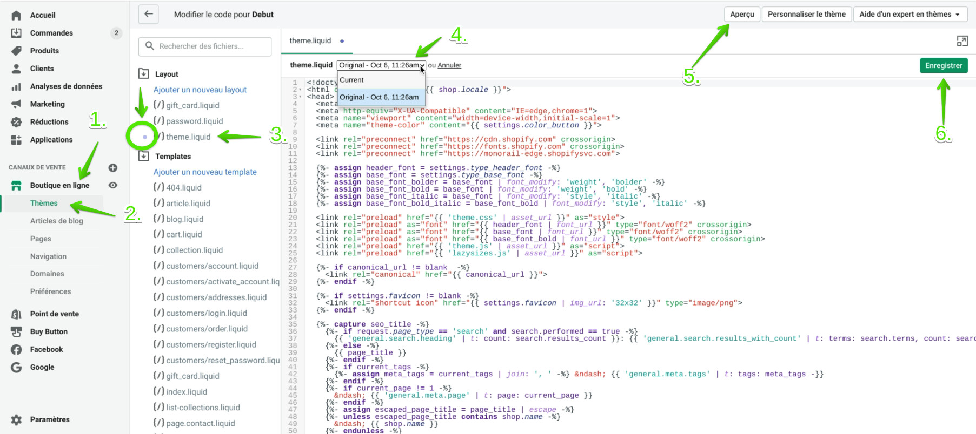Open file version dropdown
976x434 pixels.
pos(381,65)
